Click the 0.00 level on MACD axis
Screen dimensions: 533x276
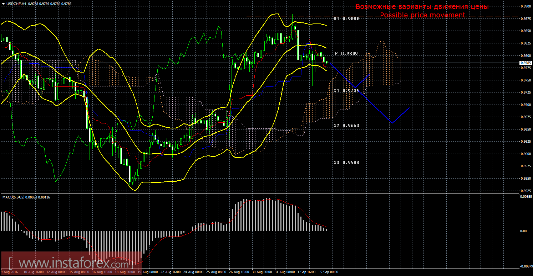(523, 231)
